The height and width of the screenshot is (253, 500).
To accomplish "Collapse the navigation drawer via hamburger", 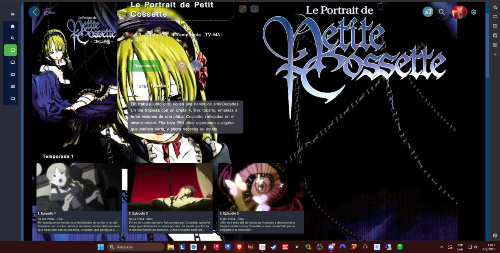I will coord(12,14).
